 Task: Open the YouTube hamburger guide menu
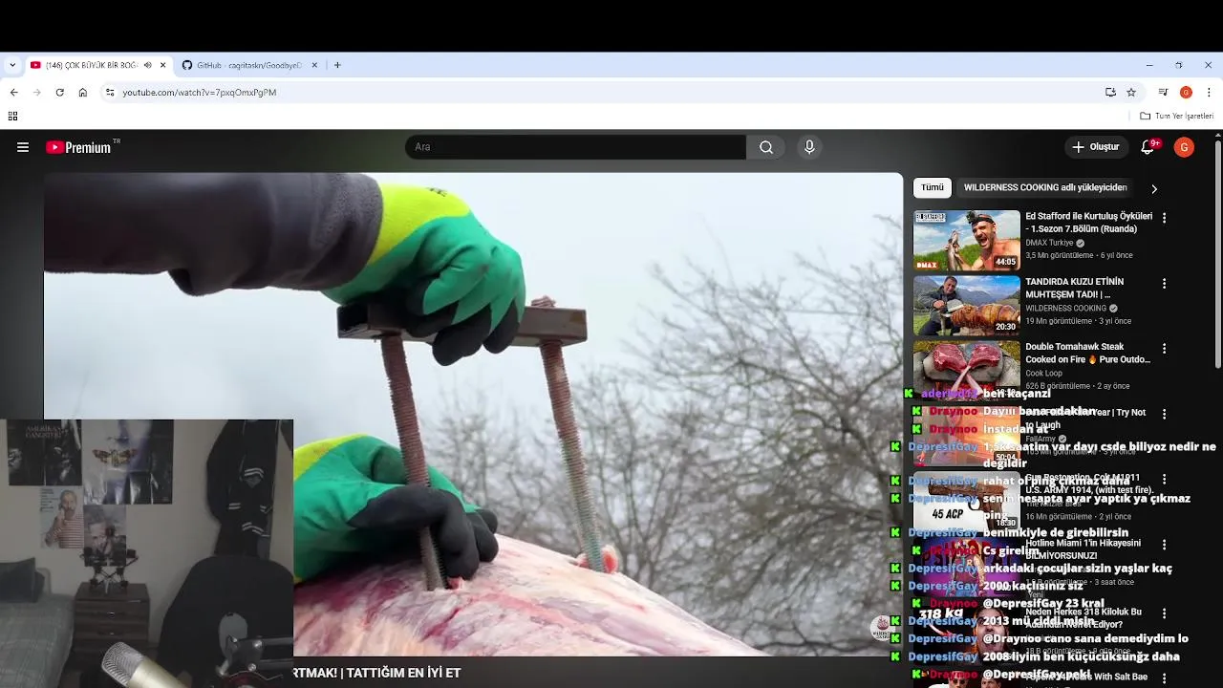[23, 147]
